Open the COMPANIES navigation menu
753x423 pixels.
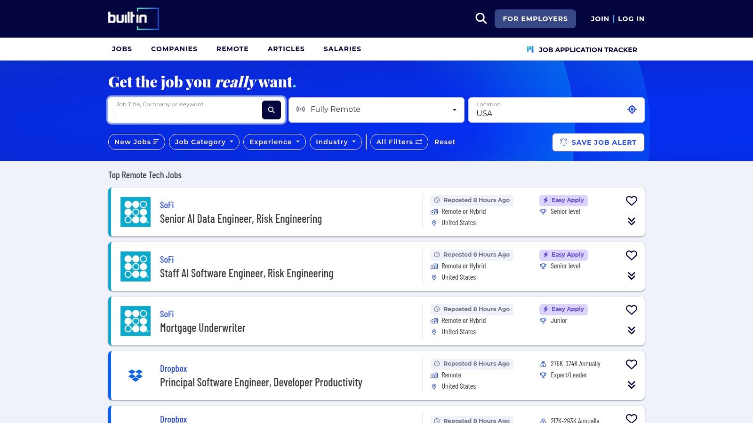(x=174, y=49)
